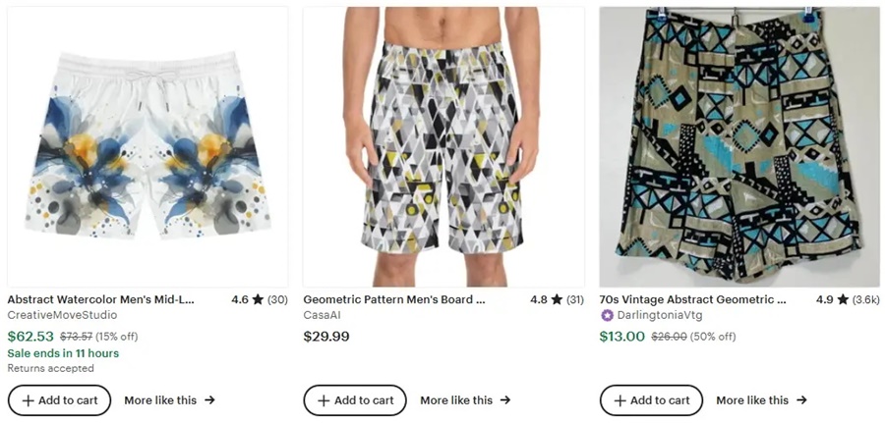This screenshot has width=885, height=423.
Task: Open the Abstract Watercolor shorts product image
Action: click(x=147, y=147)
